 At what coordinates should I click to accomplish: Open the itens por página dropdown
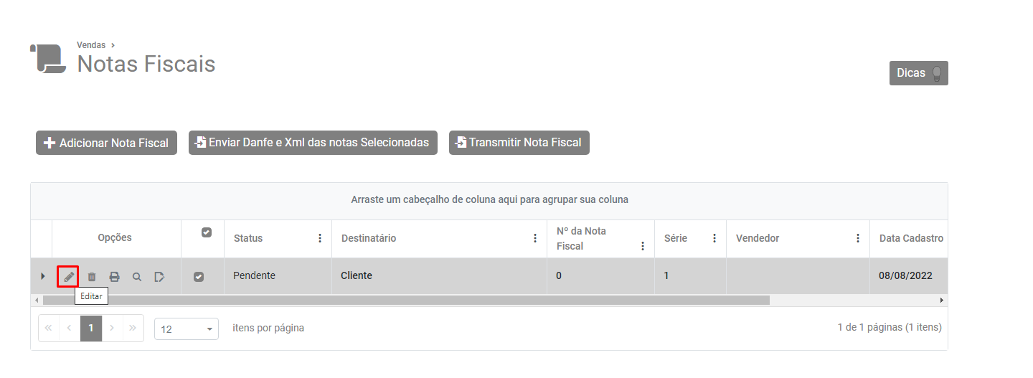[187, 329]
